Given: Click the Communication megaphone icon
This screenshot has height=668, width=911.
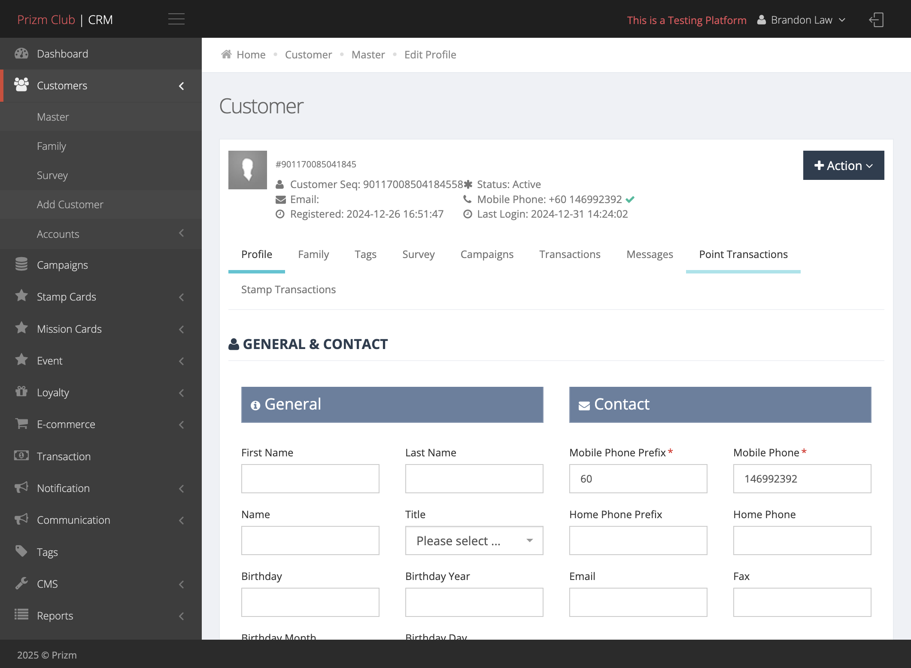Looking at the screenshot, I should 21,519.
